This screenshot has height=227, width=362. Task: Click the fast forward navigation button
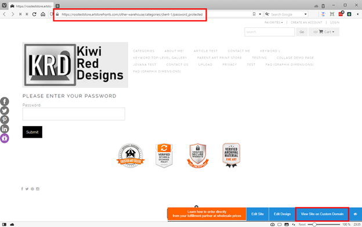point(27,15)
